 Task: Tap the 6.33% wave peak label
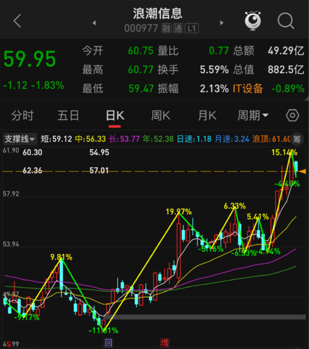click(235, 206)
